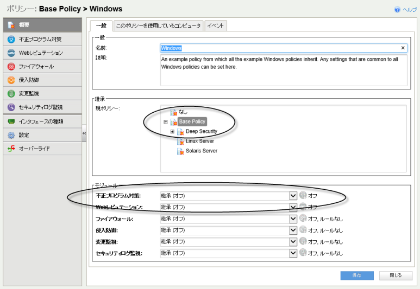Click the 保存 button
420x289 pixels.
coord(357,275)
